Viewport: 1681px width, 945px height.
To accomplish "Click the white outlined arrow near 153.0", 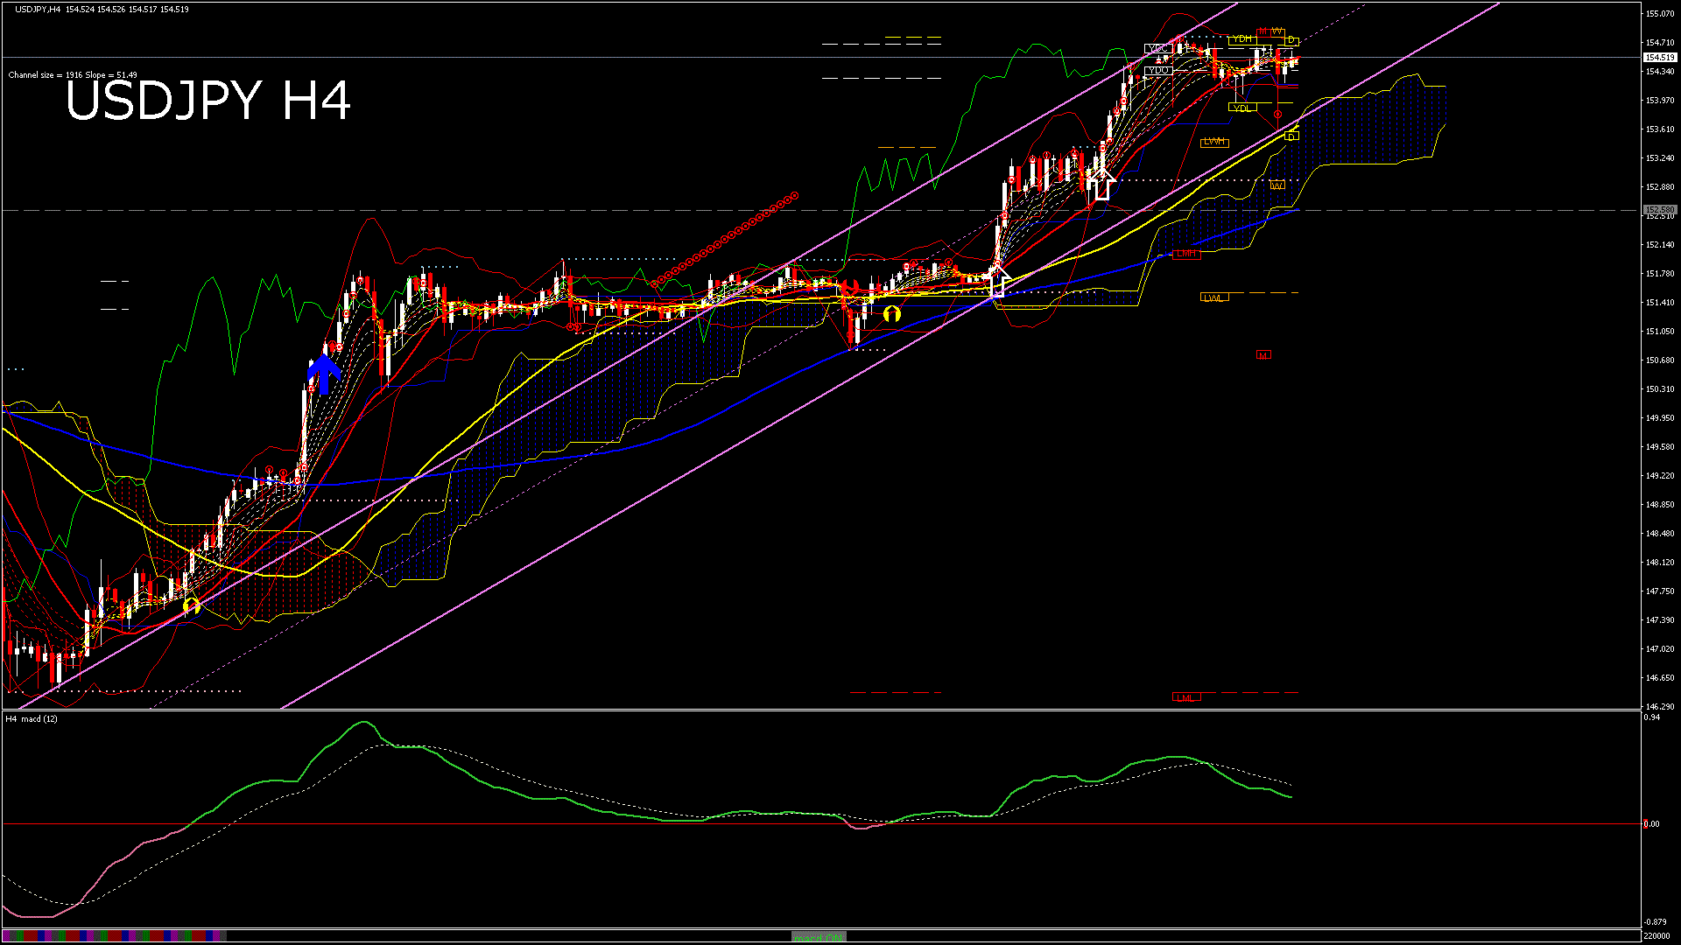I will click(1102, 185).
